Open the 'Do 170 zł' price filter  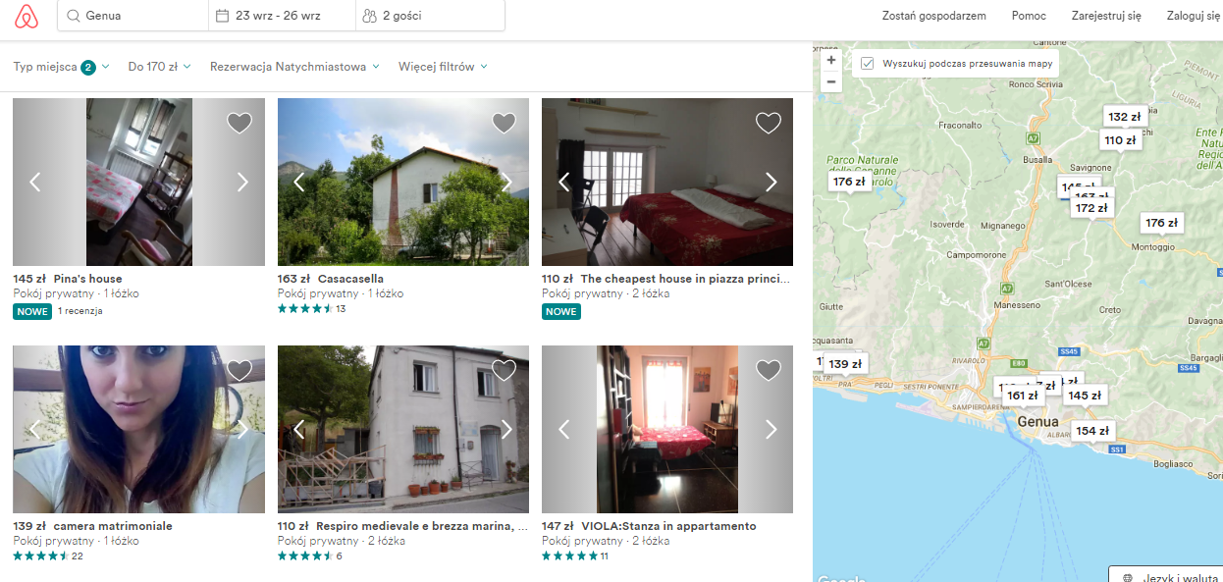click(159, 67)
